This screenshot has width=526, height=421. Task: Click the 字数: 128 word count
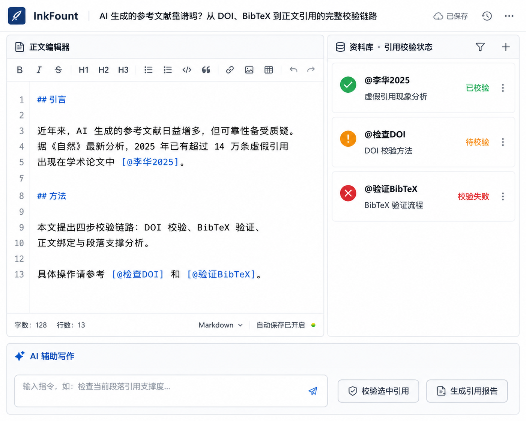[31, 325]
